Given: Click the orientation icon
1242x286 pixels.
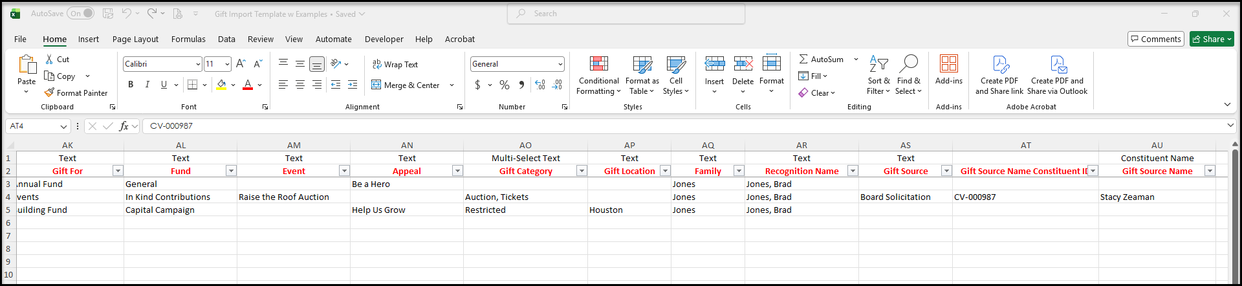Looking at the screenshot, I should 336,63.
